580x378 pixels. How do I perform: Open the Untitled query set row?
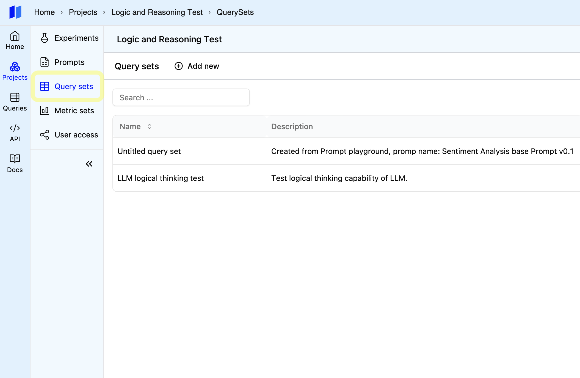tap(149, 151)
